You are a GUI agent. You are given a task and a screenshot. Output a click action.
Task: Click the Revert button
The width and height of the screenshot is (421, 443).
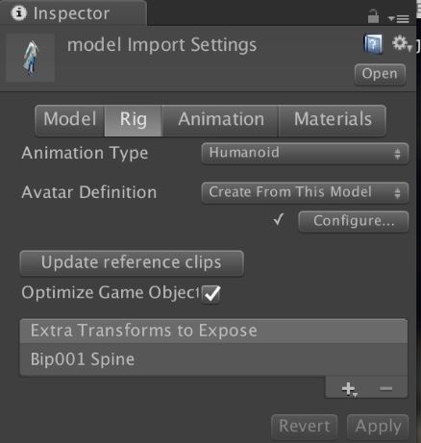point(304,427)
